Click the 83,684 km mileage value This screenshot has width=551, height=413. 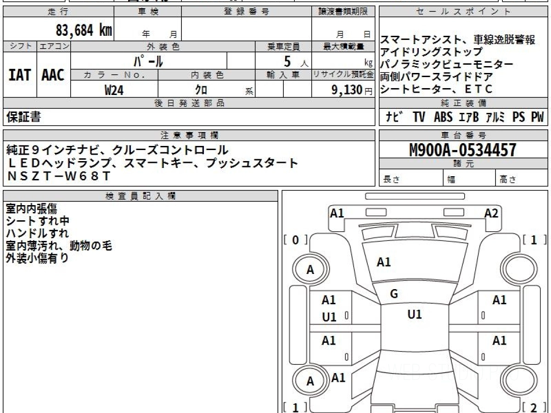(x=84, y=30)
